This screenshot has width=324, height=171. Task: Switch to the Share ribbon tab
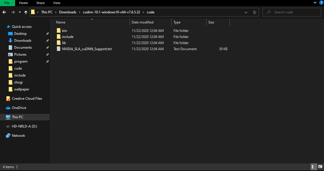(x=40, y=3)
